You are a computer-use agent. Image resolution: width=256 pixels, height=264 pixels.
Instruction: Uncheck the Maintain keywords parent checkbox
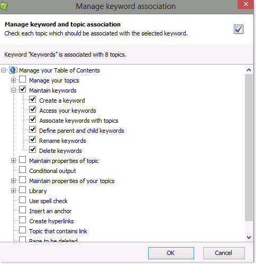[23, 89]
